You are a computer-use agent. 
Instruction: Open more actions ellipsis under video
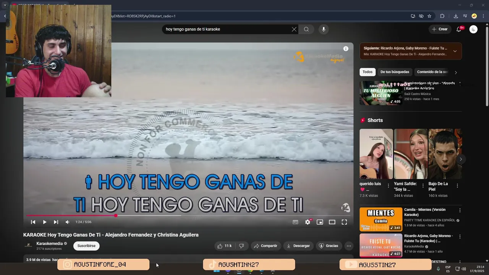[x=349, y=246]
